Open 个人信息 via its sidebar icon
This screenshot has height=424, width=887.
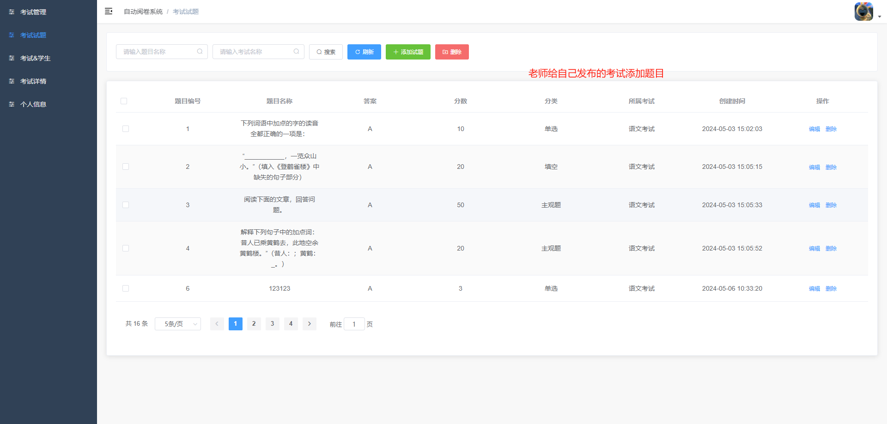click(x=12, y=104)
